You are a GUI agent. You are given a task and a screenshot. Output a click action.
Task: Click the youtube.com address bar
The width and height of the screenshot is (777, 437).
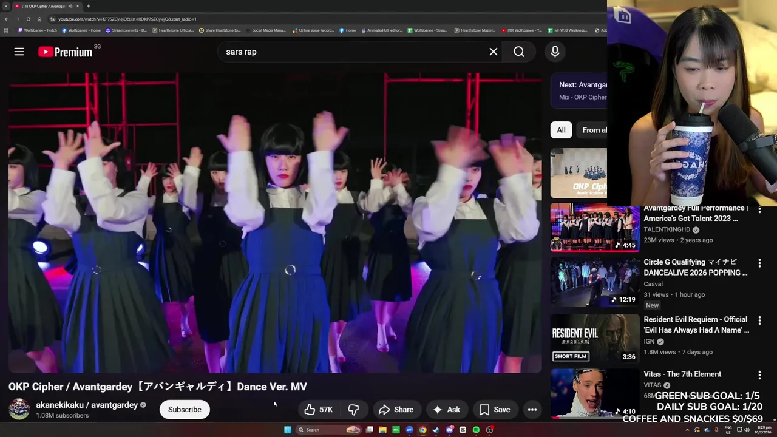tap(328, 19)
